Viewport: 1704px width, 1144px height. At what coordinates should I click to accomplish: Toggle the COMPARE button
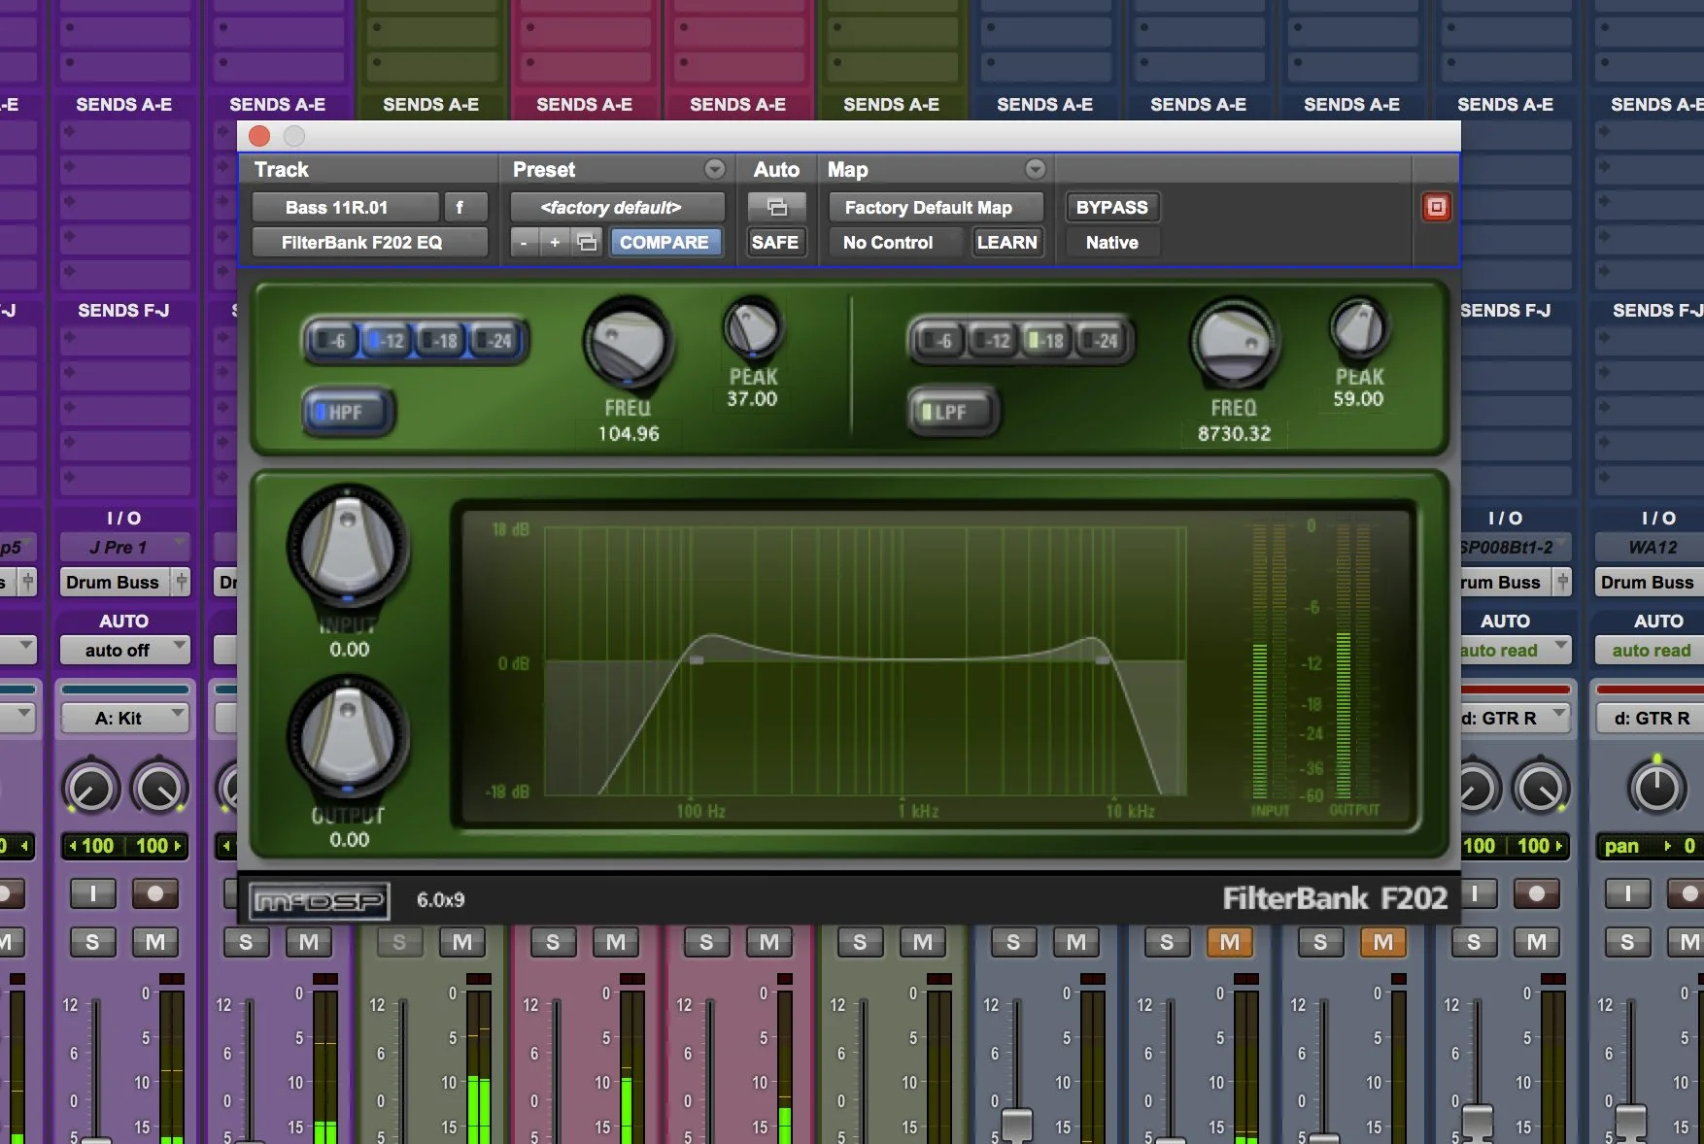(665, 242)
